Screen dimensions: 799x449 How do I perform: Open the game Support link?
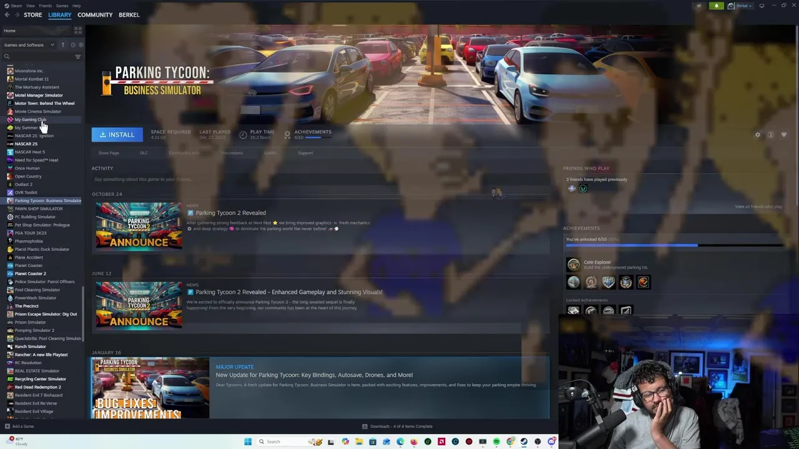[x=305, y=153]
